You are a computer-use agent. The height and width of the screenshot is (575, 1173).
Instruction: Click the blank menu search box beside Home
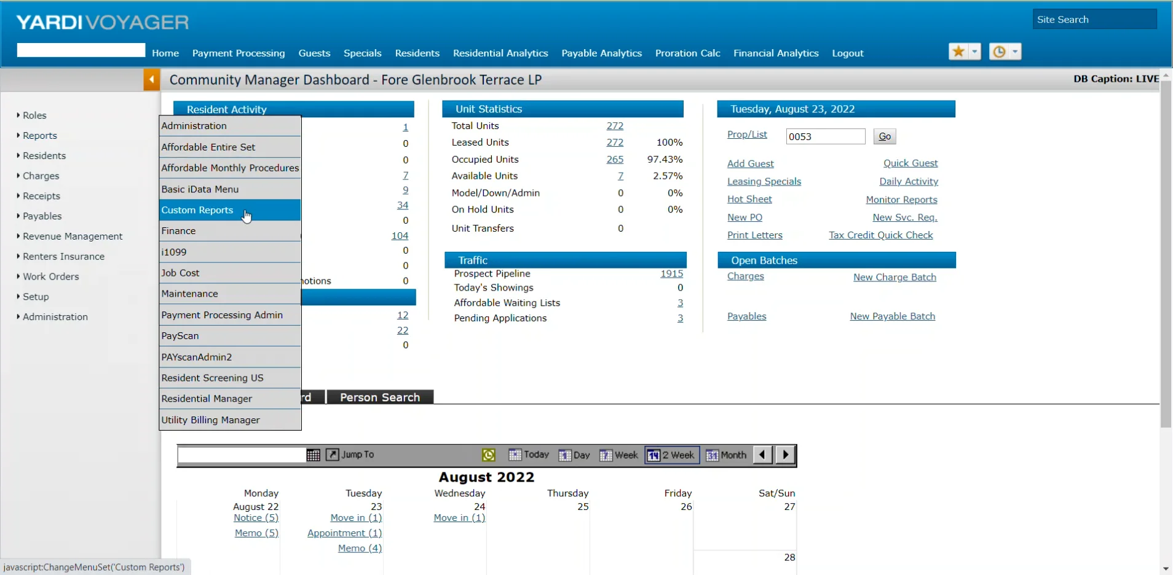tap(81, 50)
